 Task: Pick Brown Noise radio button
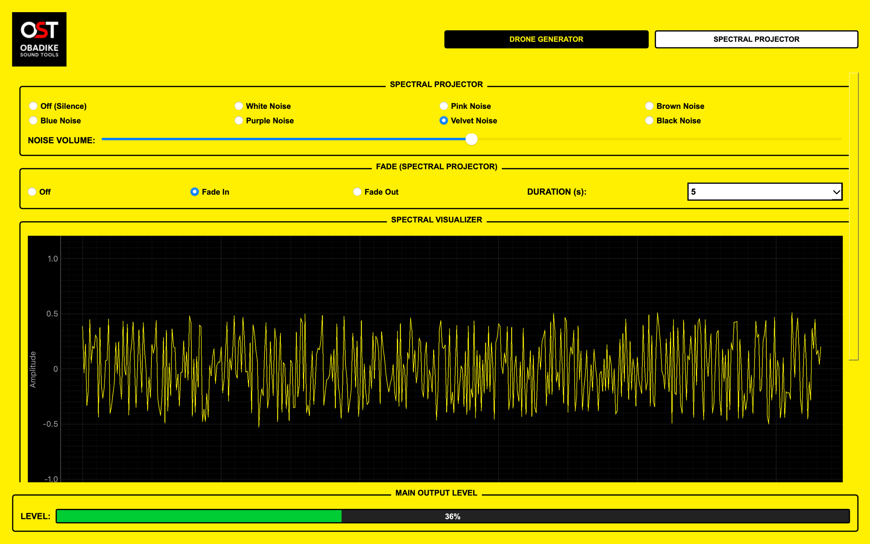pos(649,106)
